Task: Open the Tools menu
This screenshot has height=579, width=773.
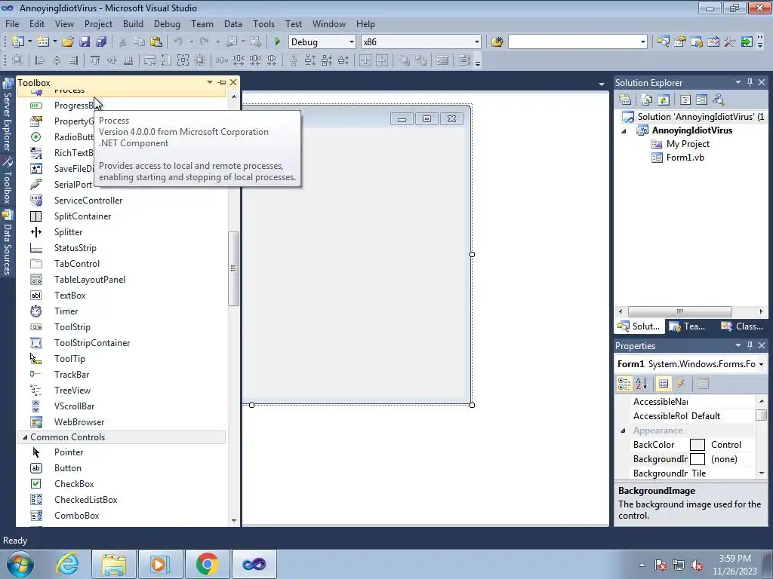Action: [263, 23]
